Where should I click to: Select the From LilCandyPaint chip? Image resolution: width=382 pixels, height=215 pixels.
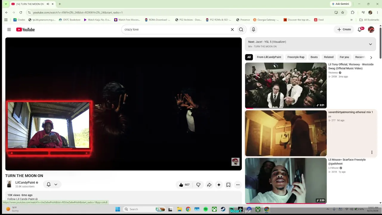269,57
